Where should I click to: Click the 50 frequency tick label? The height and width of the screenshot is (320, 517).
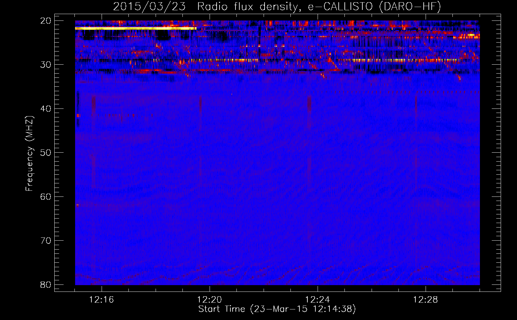click(46, 153)
